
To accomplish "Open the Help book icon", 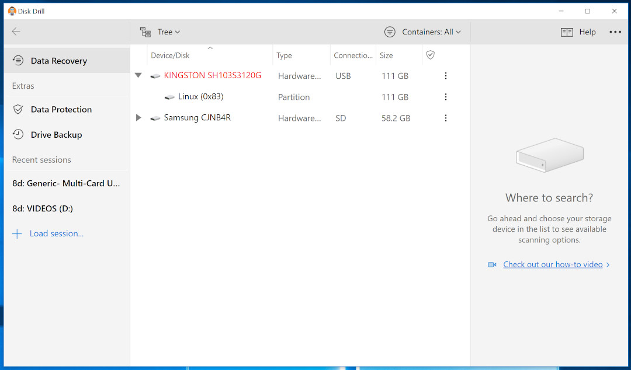I will [567, 32].
